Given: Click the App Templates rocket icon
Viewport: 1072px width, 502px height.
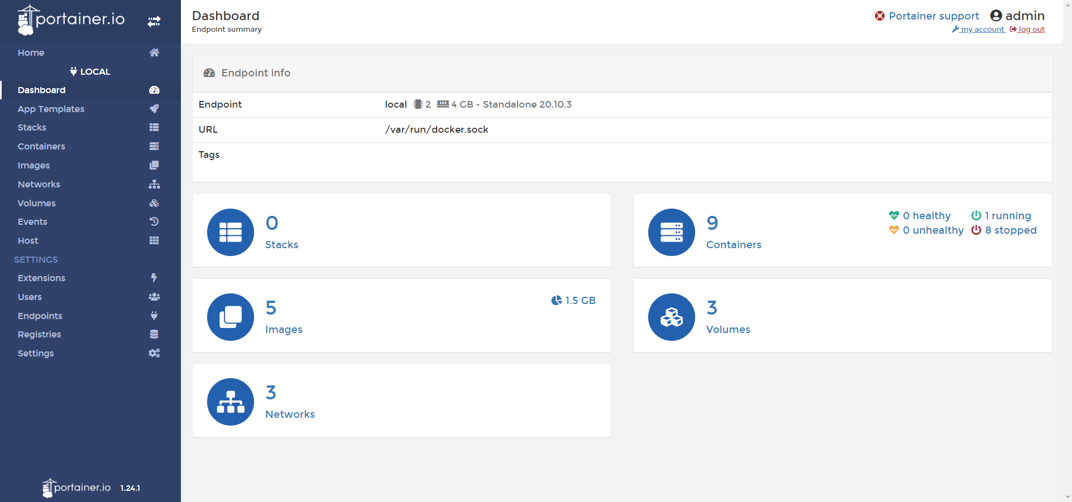Looking at the screenshot, I should [154, 109].
